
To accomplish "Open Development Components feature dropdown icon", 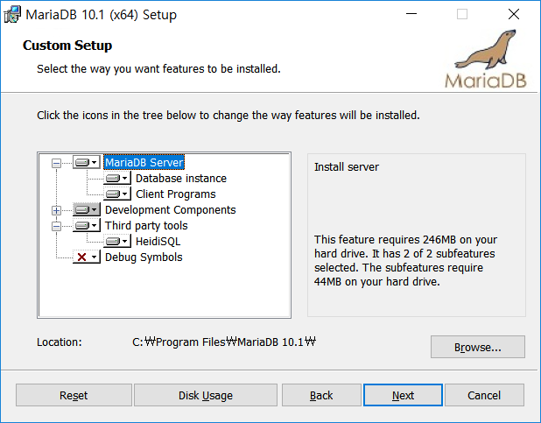I will tap(87, 209).
